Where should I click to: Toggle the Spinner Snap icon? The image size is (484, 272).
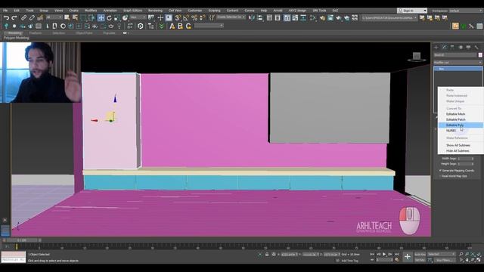tap(202, 18)
